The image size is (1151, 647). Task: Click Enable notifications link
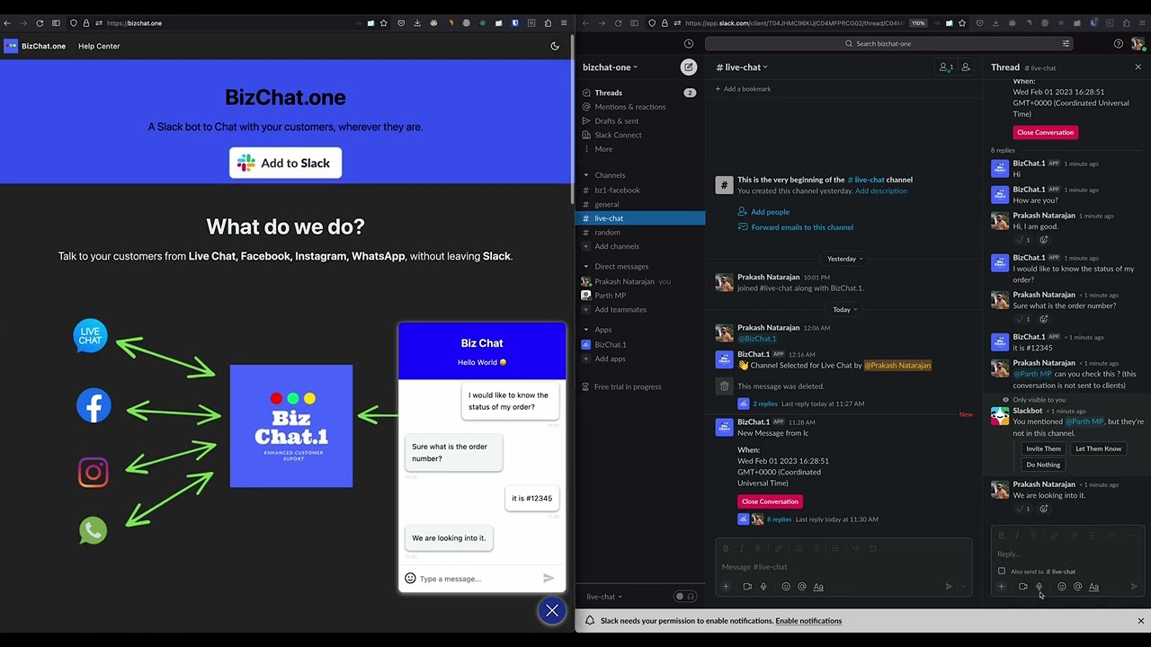click(808, 621)
